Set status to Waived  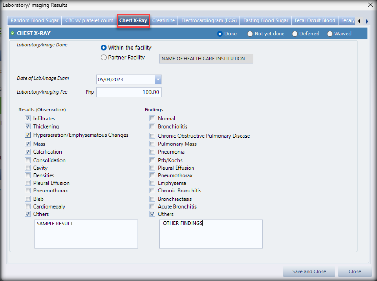point(330,34)
